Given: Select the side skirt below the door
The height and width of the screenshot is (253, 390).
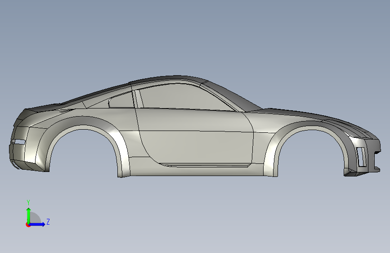Looking at the screenshot, I should point(197,171).
